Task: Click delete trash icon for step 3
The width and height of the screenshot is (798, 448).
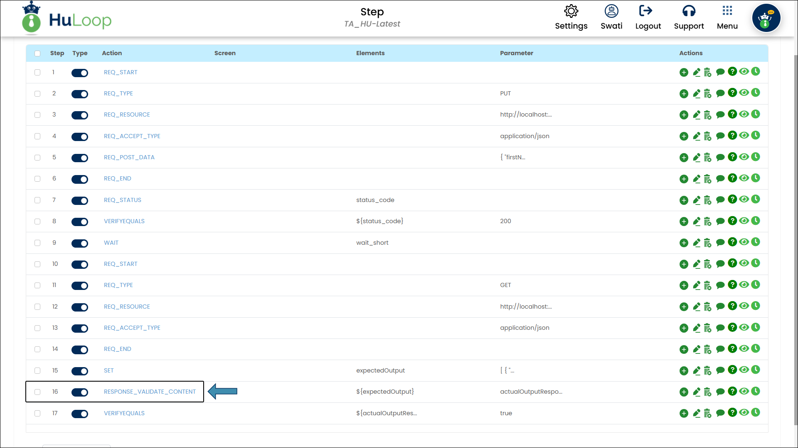Action: pyautogui.click(x=707, y=115)
